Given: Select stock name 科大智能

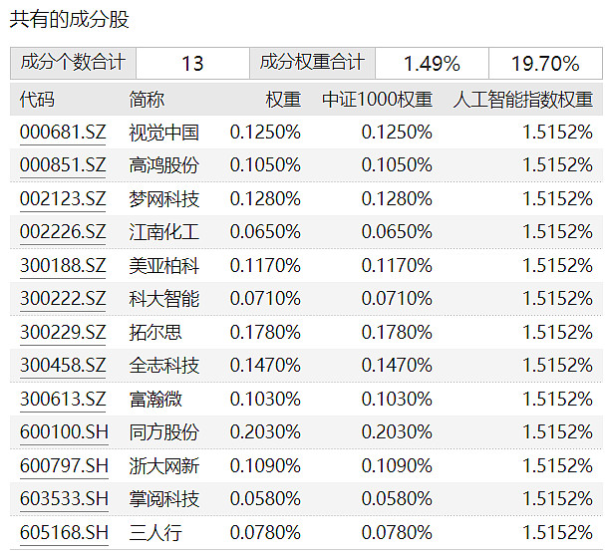Looking at the screenshot, I should pos(164,299).
